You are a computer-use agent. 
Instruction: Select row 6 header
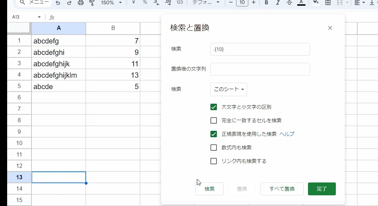coord(19,97)
